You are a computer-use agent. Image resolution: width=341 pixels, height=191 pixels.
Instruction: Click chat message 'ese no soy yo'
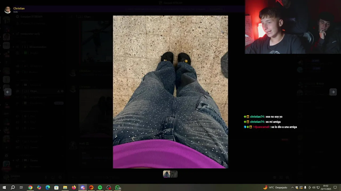pos(274,117)
